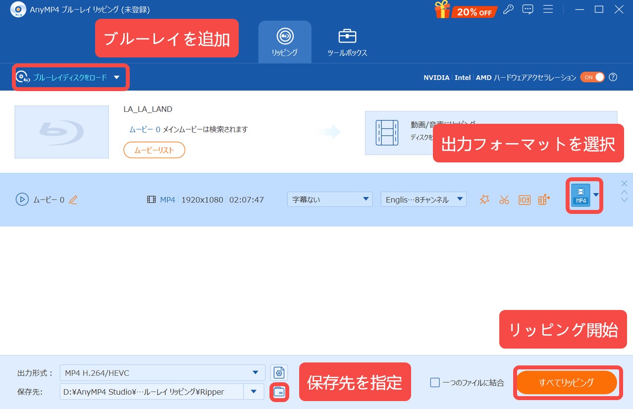Click the LA_LA_LAND disc title

pos(148,109)
